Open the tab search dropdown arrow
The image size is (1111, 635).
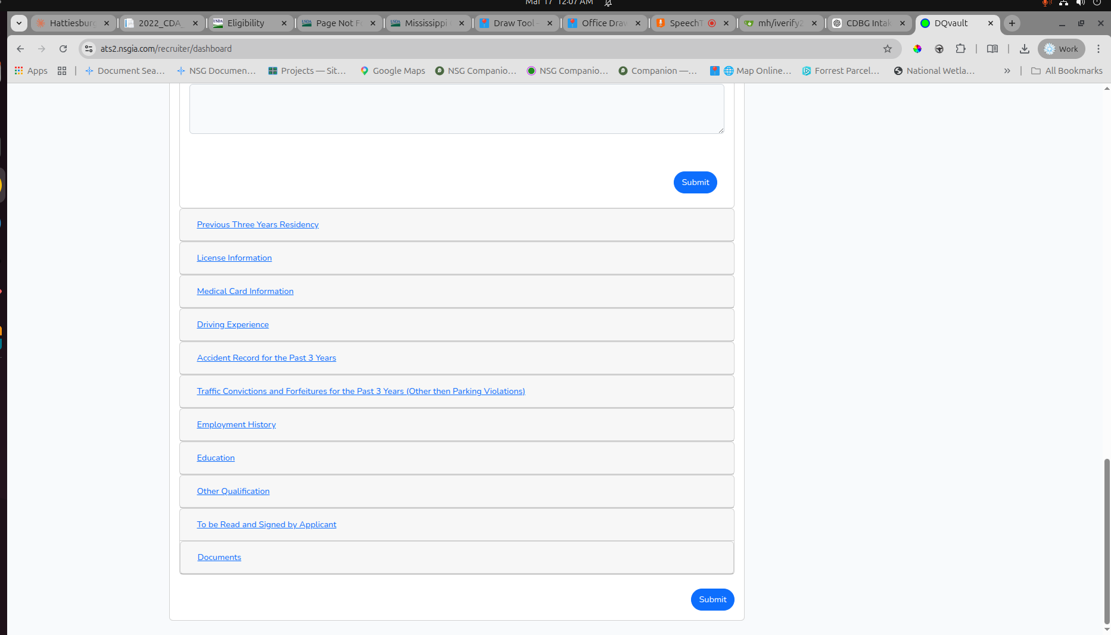click(x=19, y=23)
